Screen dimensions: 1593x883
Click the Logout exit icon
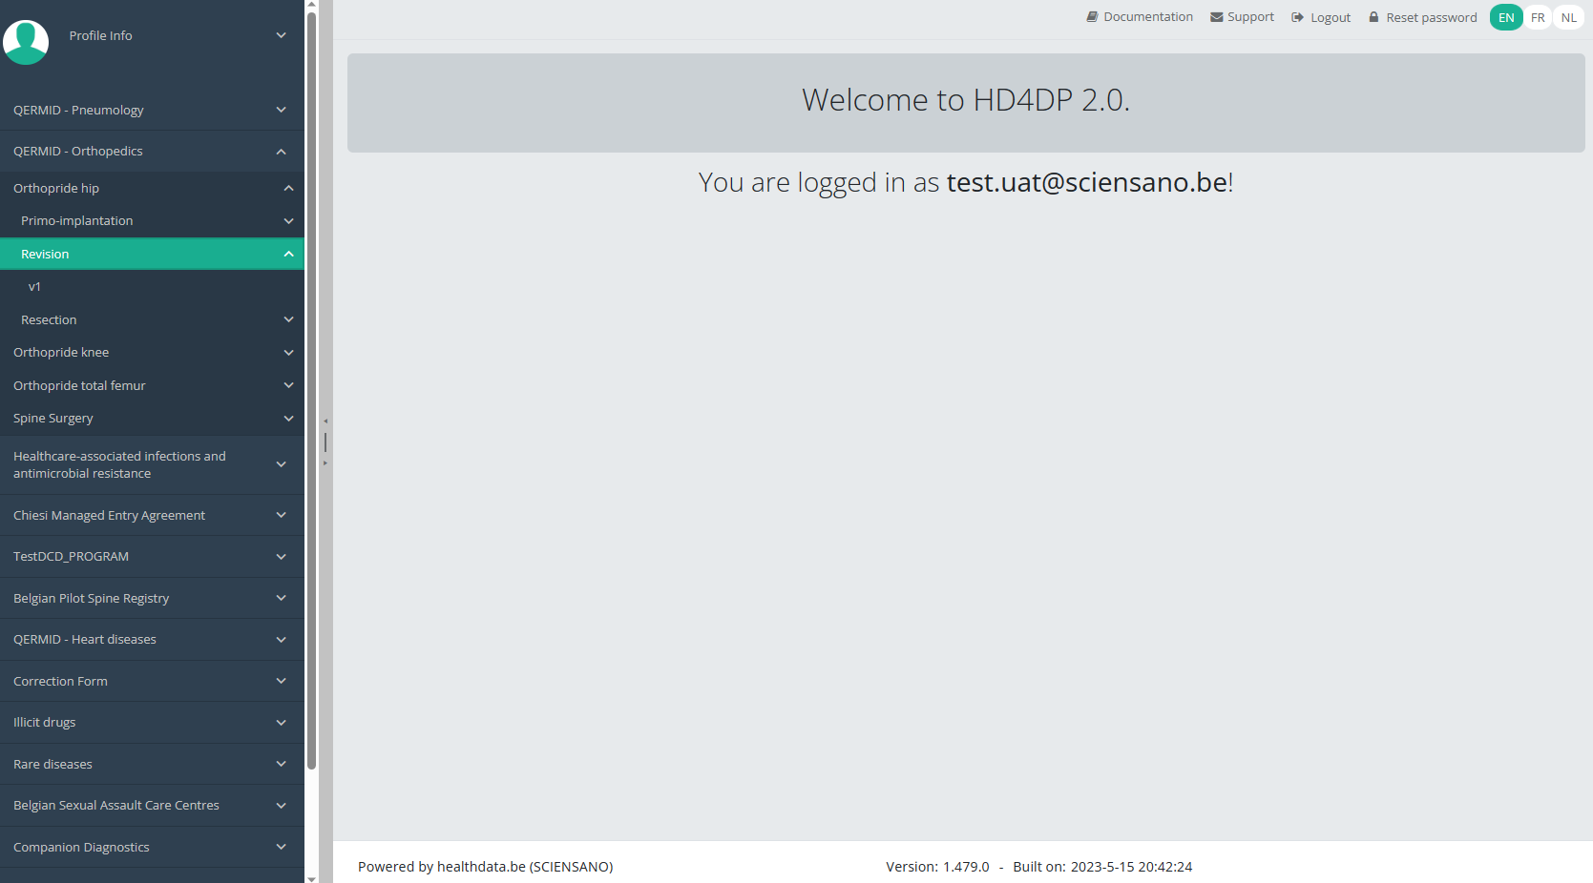tap(1297, 17)
